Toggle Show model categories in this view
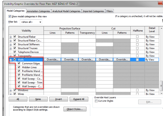This screenshot has height=116, width=163. pyautogui.click(x=10, y=16)
